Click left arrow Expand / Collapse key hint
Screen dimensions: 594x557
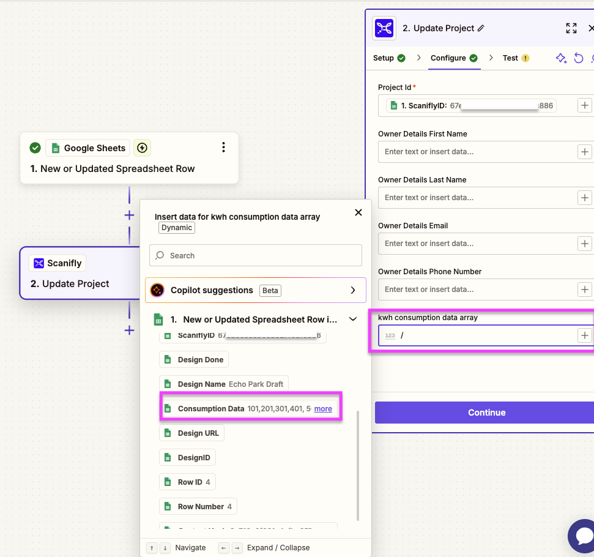click(223, 548)
